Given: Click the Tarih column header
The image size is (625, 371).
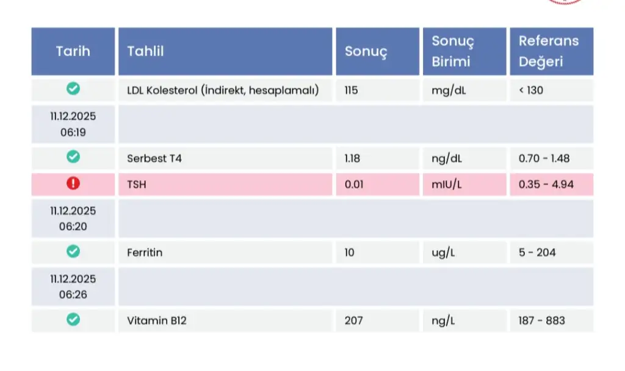Looking at the screenshot, I should click(x=73, y=51).
